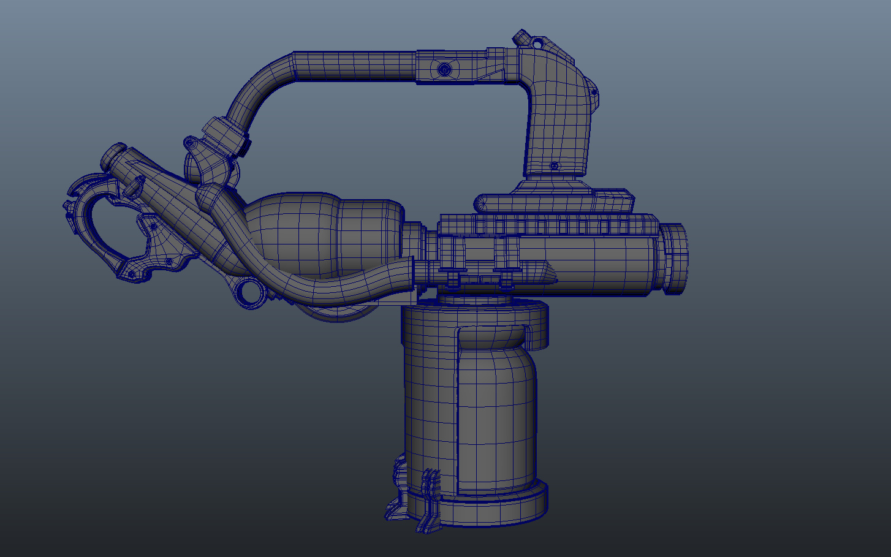Select the latch clips at canister bottom

415,495
